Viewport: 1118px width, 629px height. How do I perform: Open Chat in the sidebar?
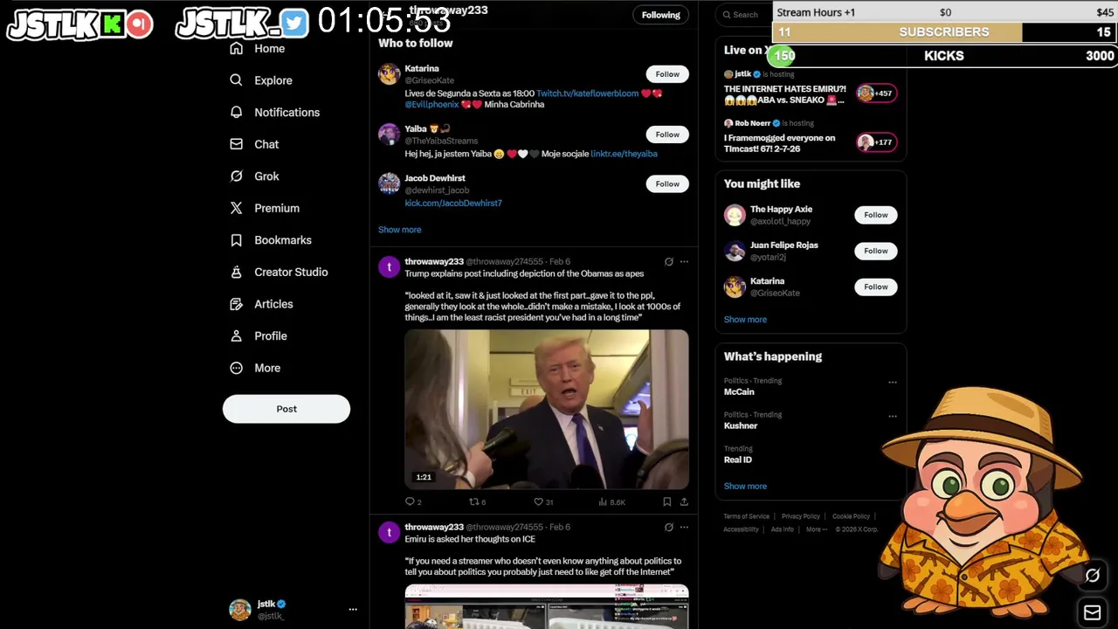click(254, 144)
